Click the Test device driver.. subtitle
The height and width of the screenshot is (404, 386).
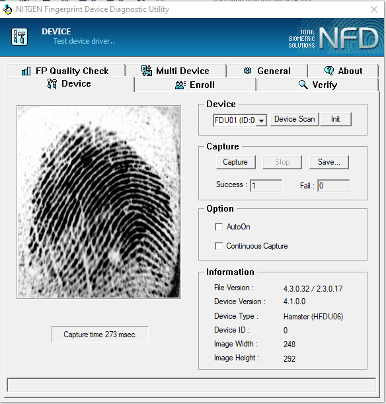(x=84, y=41)
